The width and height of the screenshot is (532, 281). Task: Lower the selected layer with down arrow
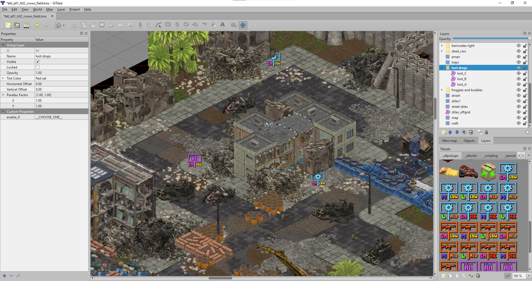(457, 132)
